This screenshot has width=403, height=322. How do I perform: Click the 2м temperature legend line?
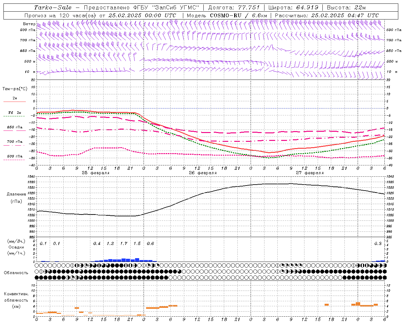pos(14,99)
